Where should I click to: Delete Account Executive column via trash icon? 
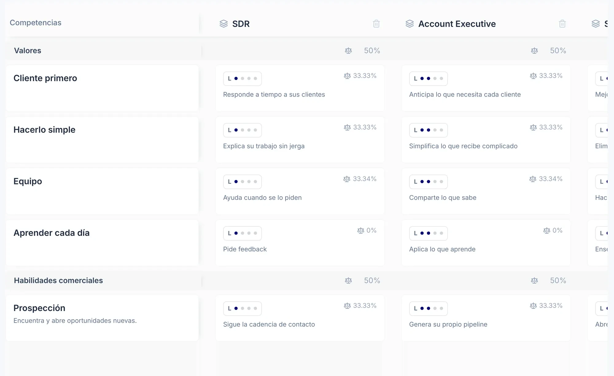coord(562,24)
